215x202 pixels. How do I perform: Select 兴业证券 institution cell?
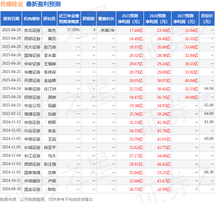(32, 131)
